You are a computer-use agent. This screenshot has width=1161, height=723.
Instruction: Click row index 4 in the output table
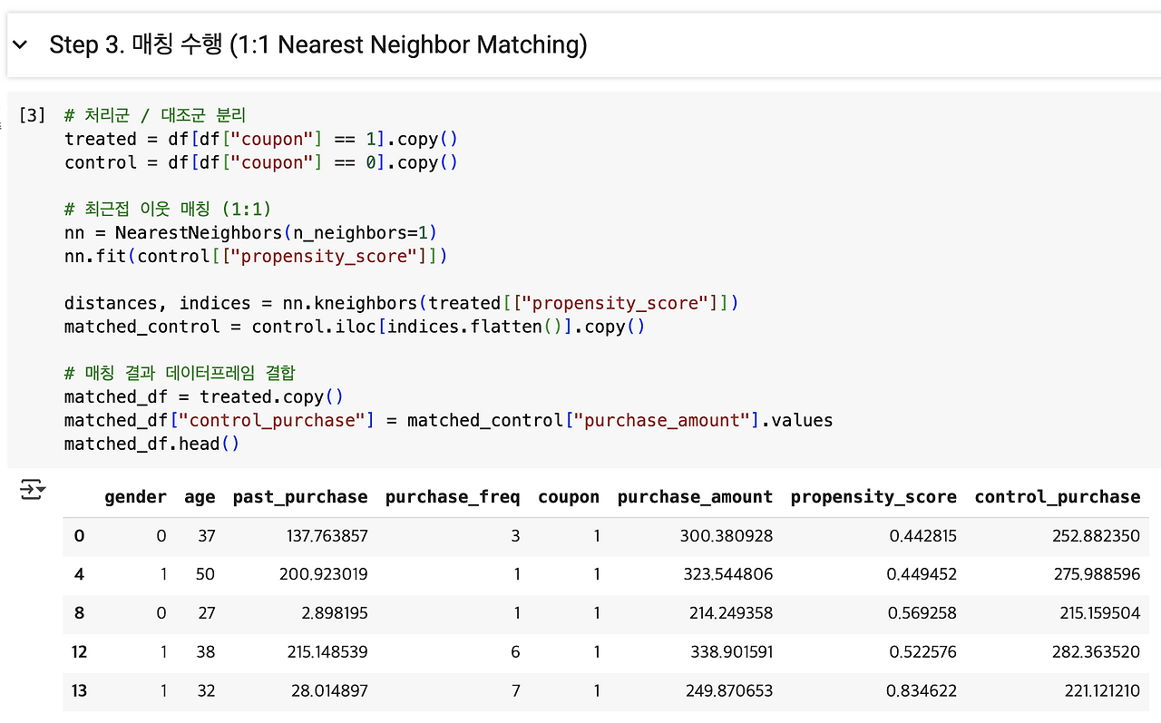tap(79, 574)
